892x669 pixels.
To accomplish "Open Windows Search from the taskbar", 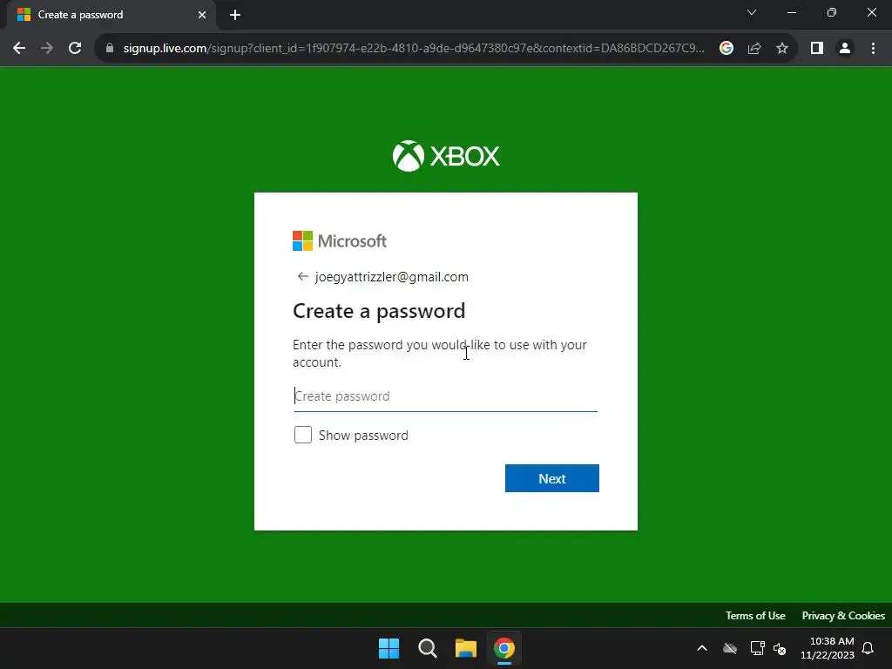I will [427, 648].
